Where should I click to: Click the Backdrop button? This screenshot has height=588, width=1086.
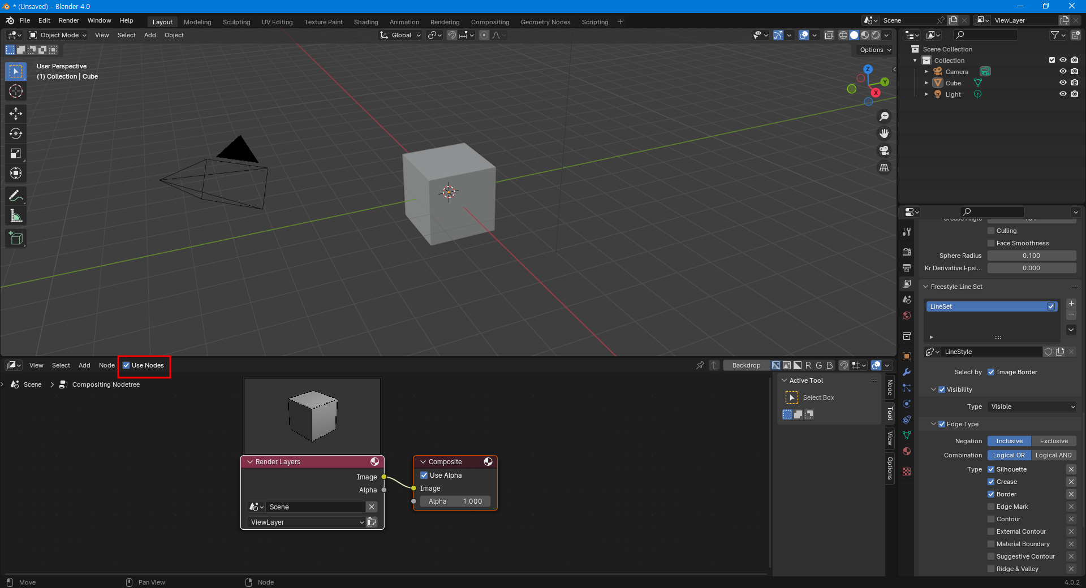pos(746,365)
